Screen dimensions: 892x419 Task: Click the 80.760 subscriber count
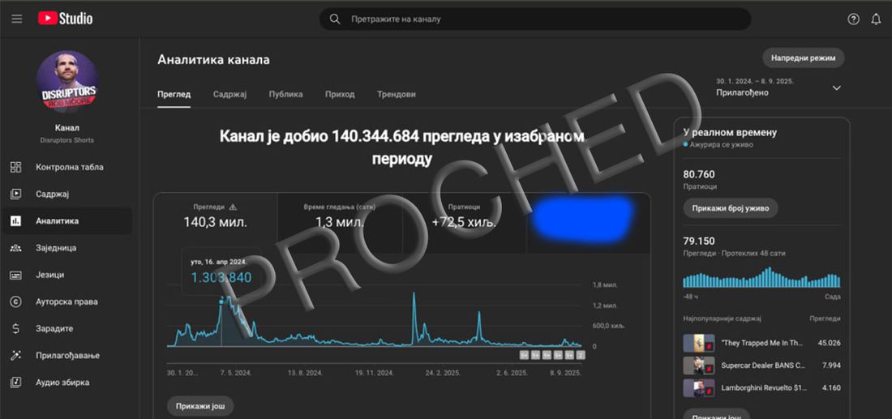tap(699, 174)
